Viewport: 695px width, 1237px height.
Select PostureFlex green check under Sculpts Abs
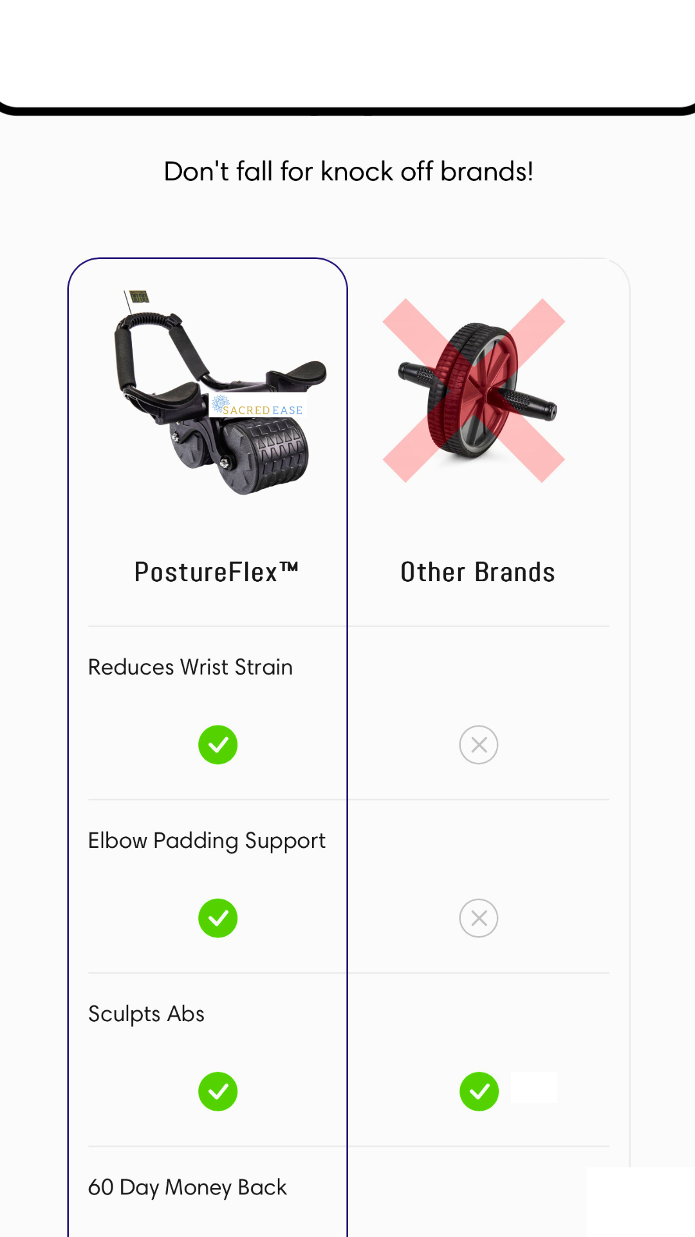point(218,1091)
